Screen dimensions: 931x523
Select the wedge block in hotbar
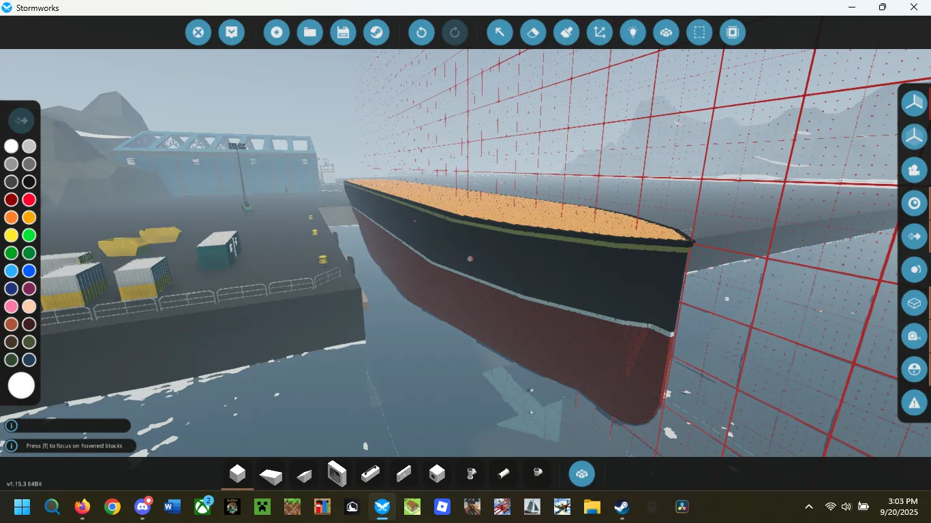(x=304, y=475)
